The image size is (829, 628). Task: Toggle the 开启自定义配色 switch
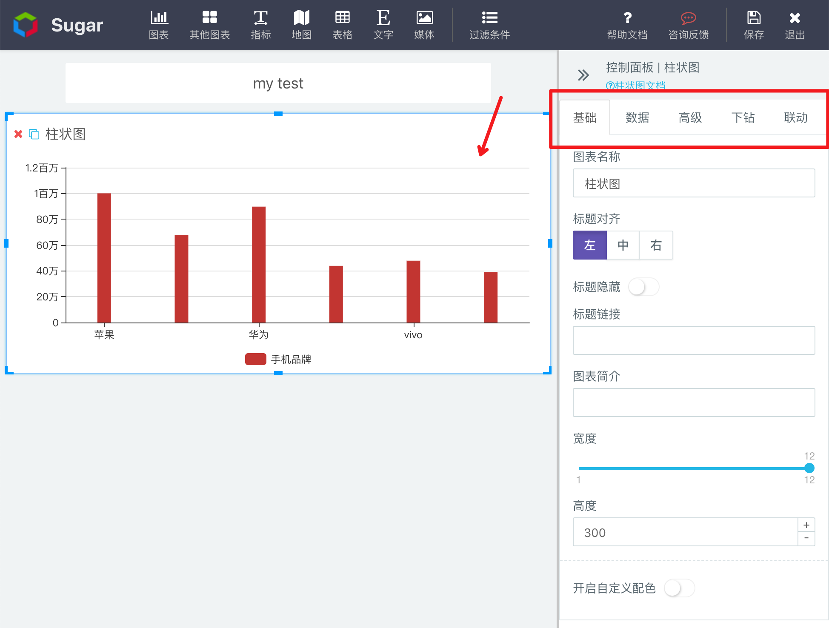click(680, 588)
